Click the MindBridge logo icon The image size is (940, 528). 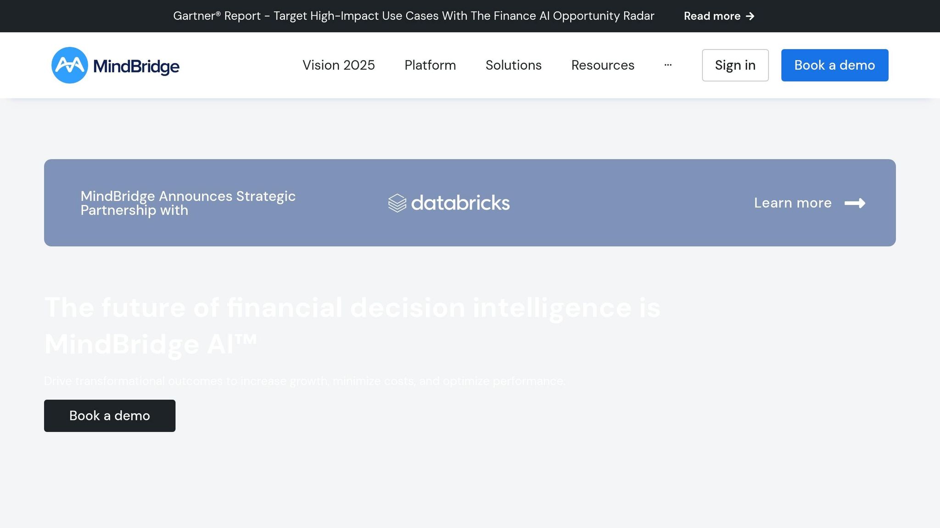70,65
